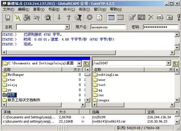Click remote pane horizontal scroll left arrow
The width and height of the screenshot is (181, 131).
[x=95, y=105]
